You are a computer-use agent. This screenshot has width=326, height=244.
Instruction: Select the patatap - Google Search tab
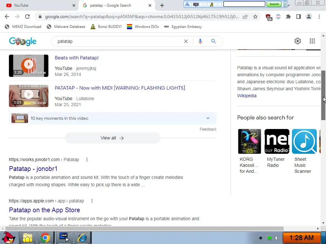tap(117, 5)
